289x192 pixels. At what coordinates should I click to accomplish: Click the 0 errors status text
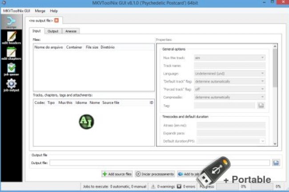(189, 187)
